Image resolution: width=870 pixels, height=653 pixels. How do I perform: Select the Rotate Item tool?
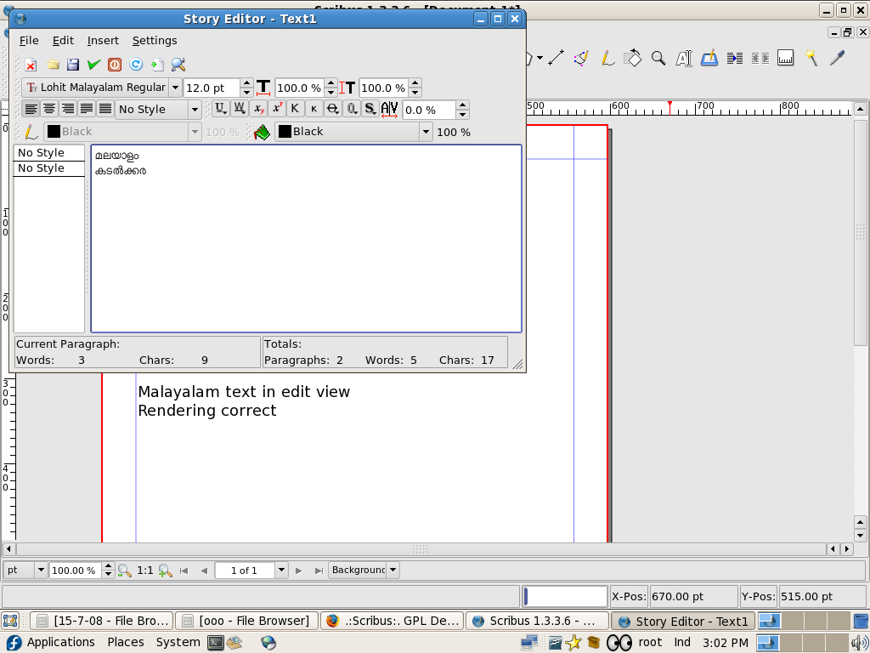pos(632,58)
